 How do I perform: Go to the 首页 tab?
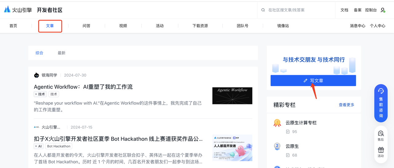point(13,26)
